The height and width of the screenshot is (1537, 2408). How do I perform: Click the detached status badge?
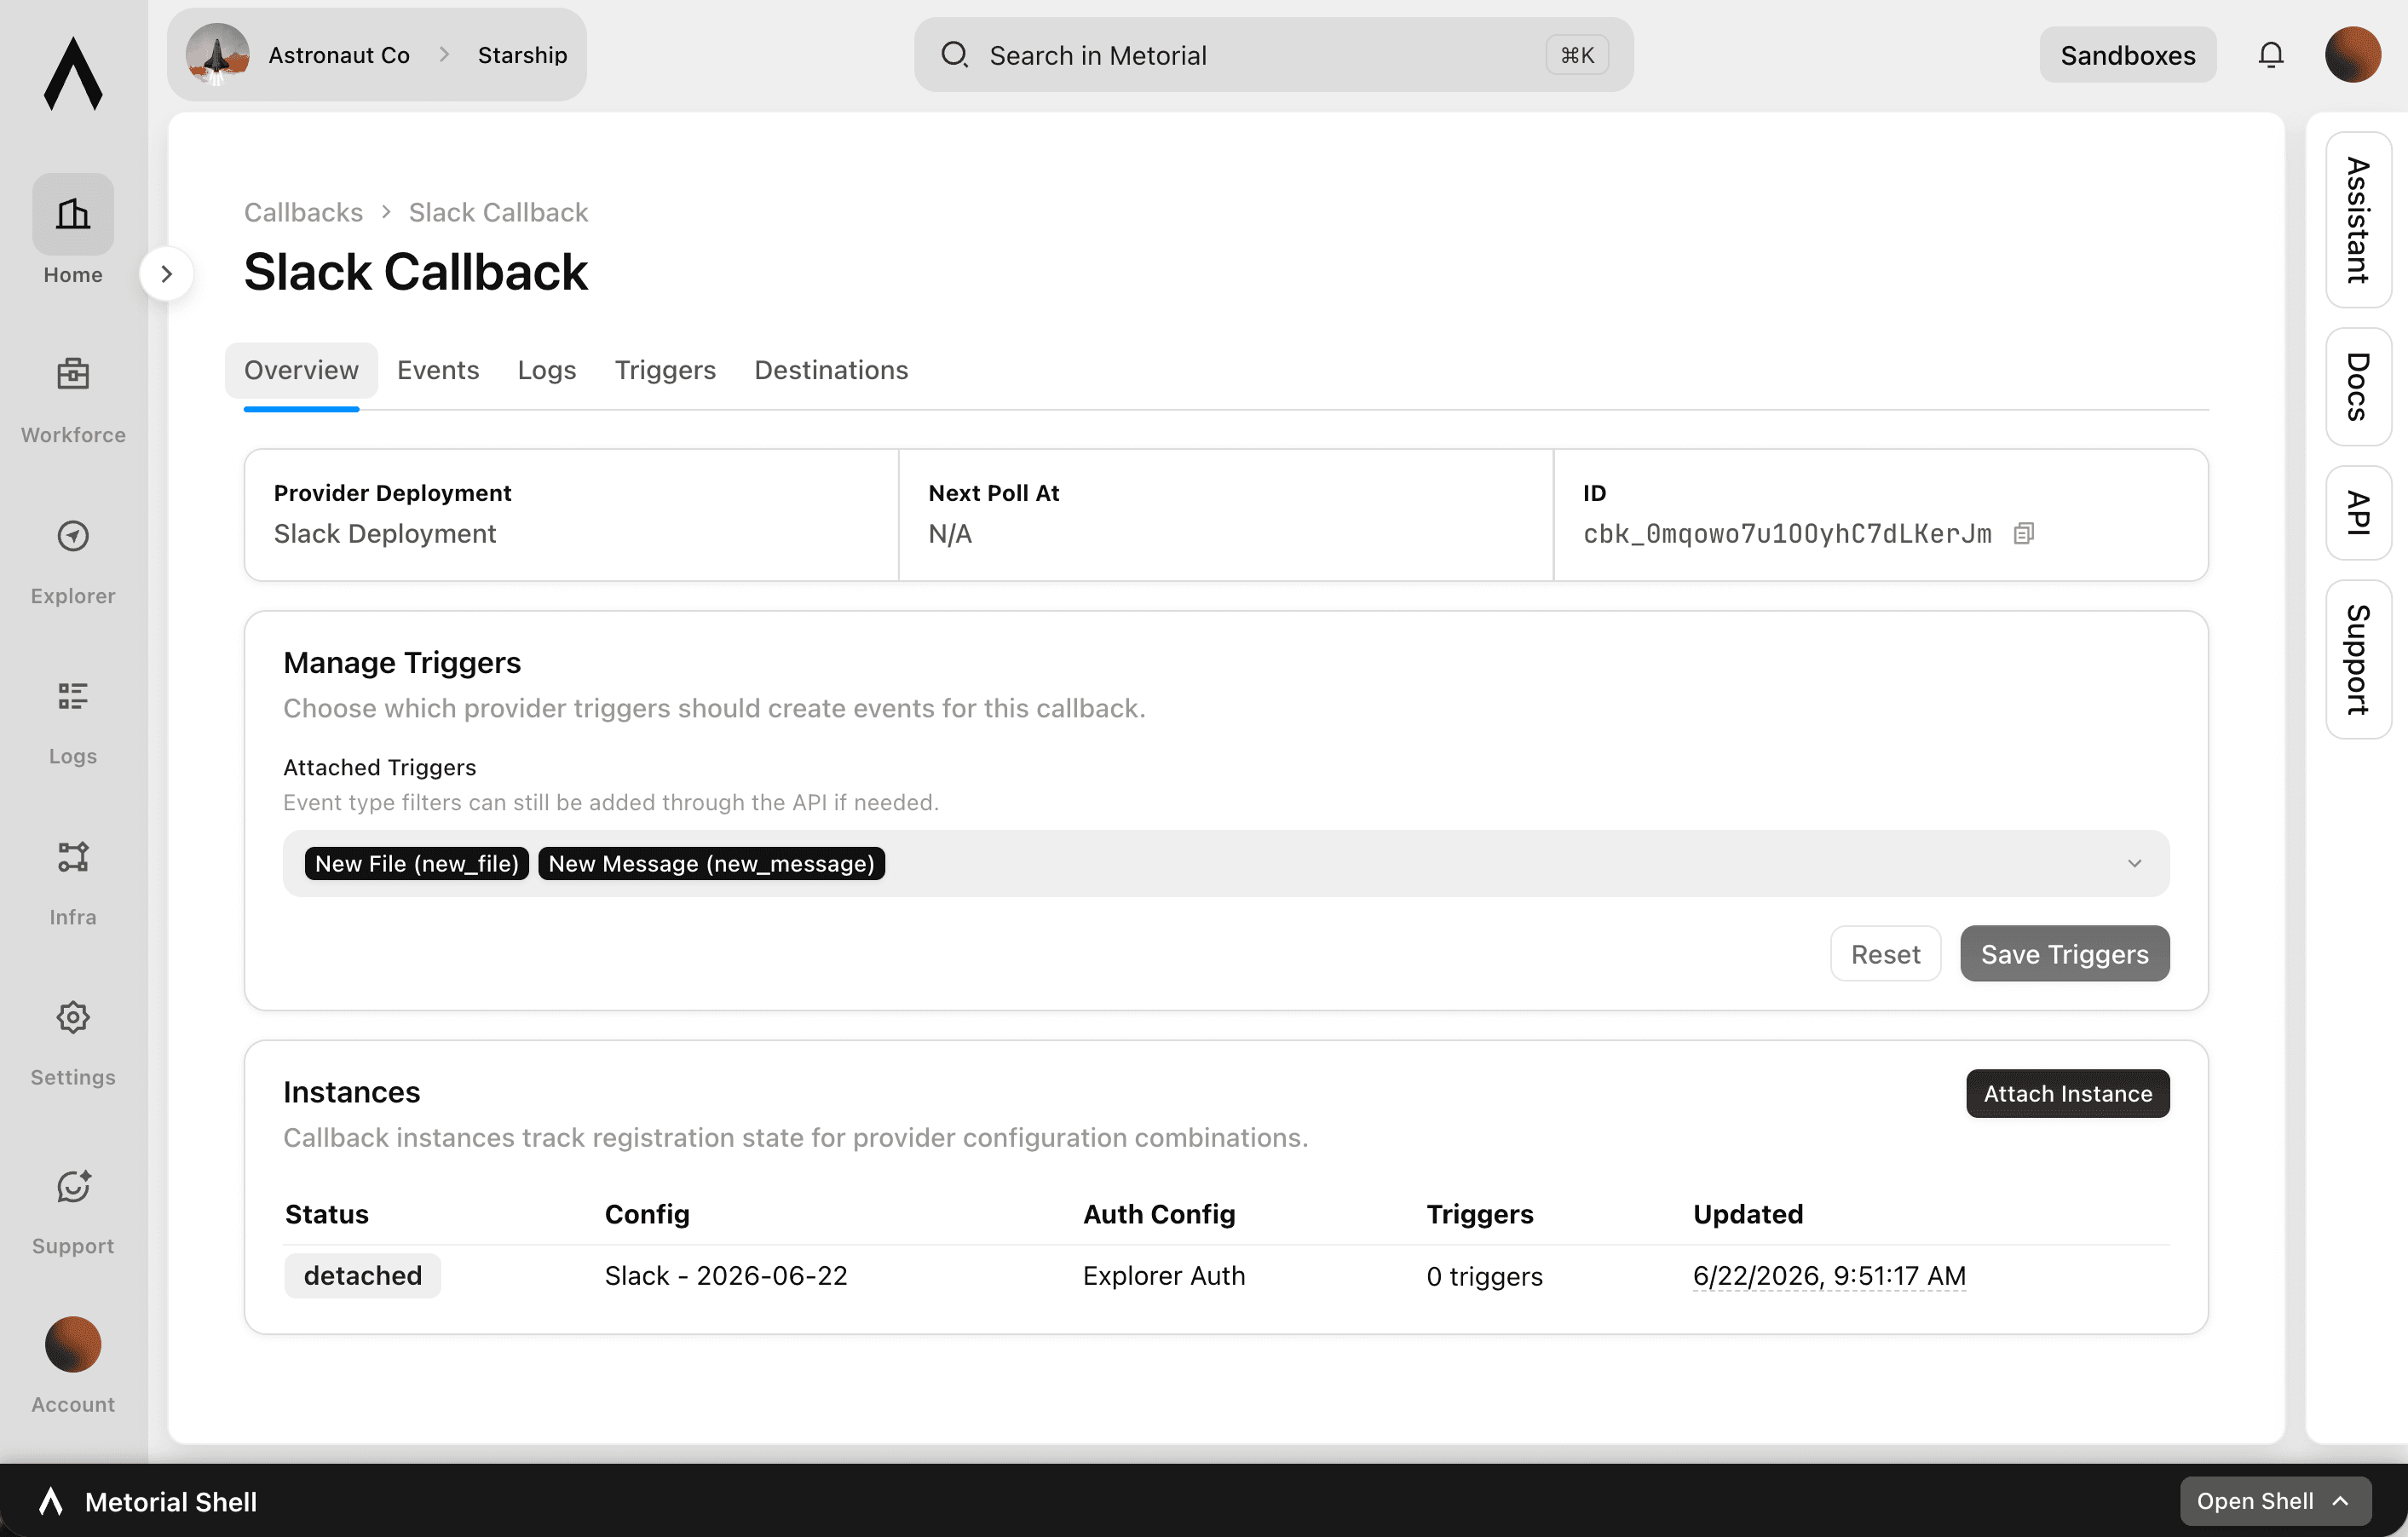coord(363,1276)
